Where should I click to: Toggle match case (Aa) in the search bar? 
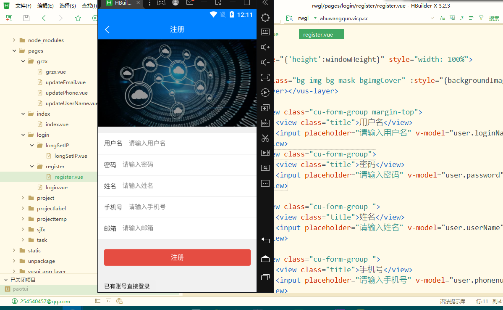click(x=443, y=18)
